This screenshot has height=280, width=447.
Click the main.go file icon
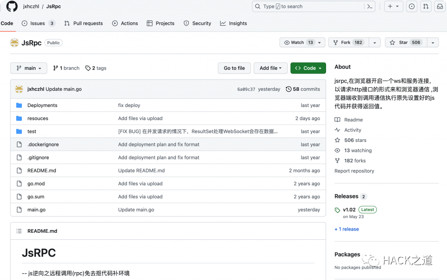pyautogui.click(x=19, y=210)
